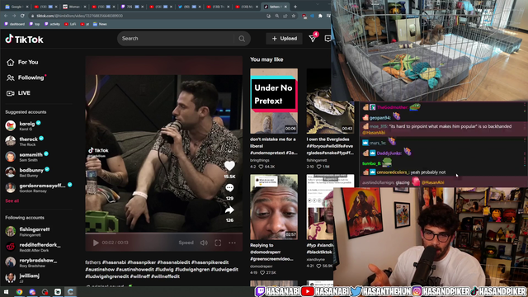The width and height of the screenshot is (528, 297).
Task: Bookmark this page with star icon
Action: (294, 16)
